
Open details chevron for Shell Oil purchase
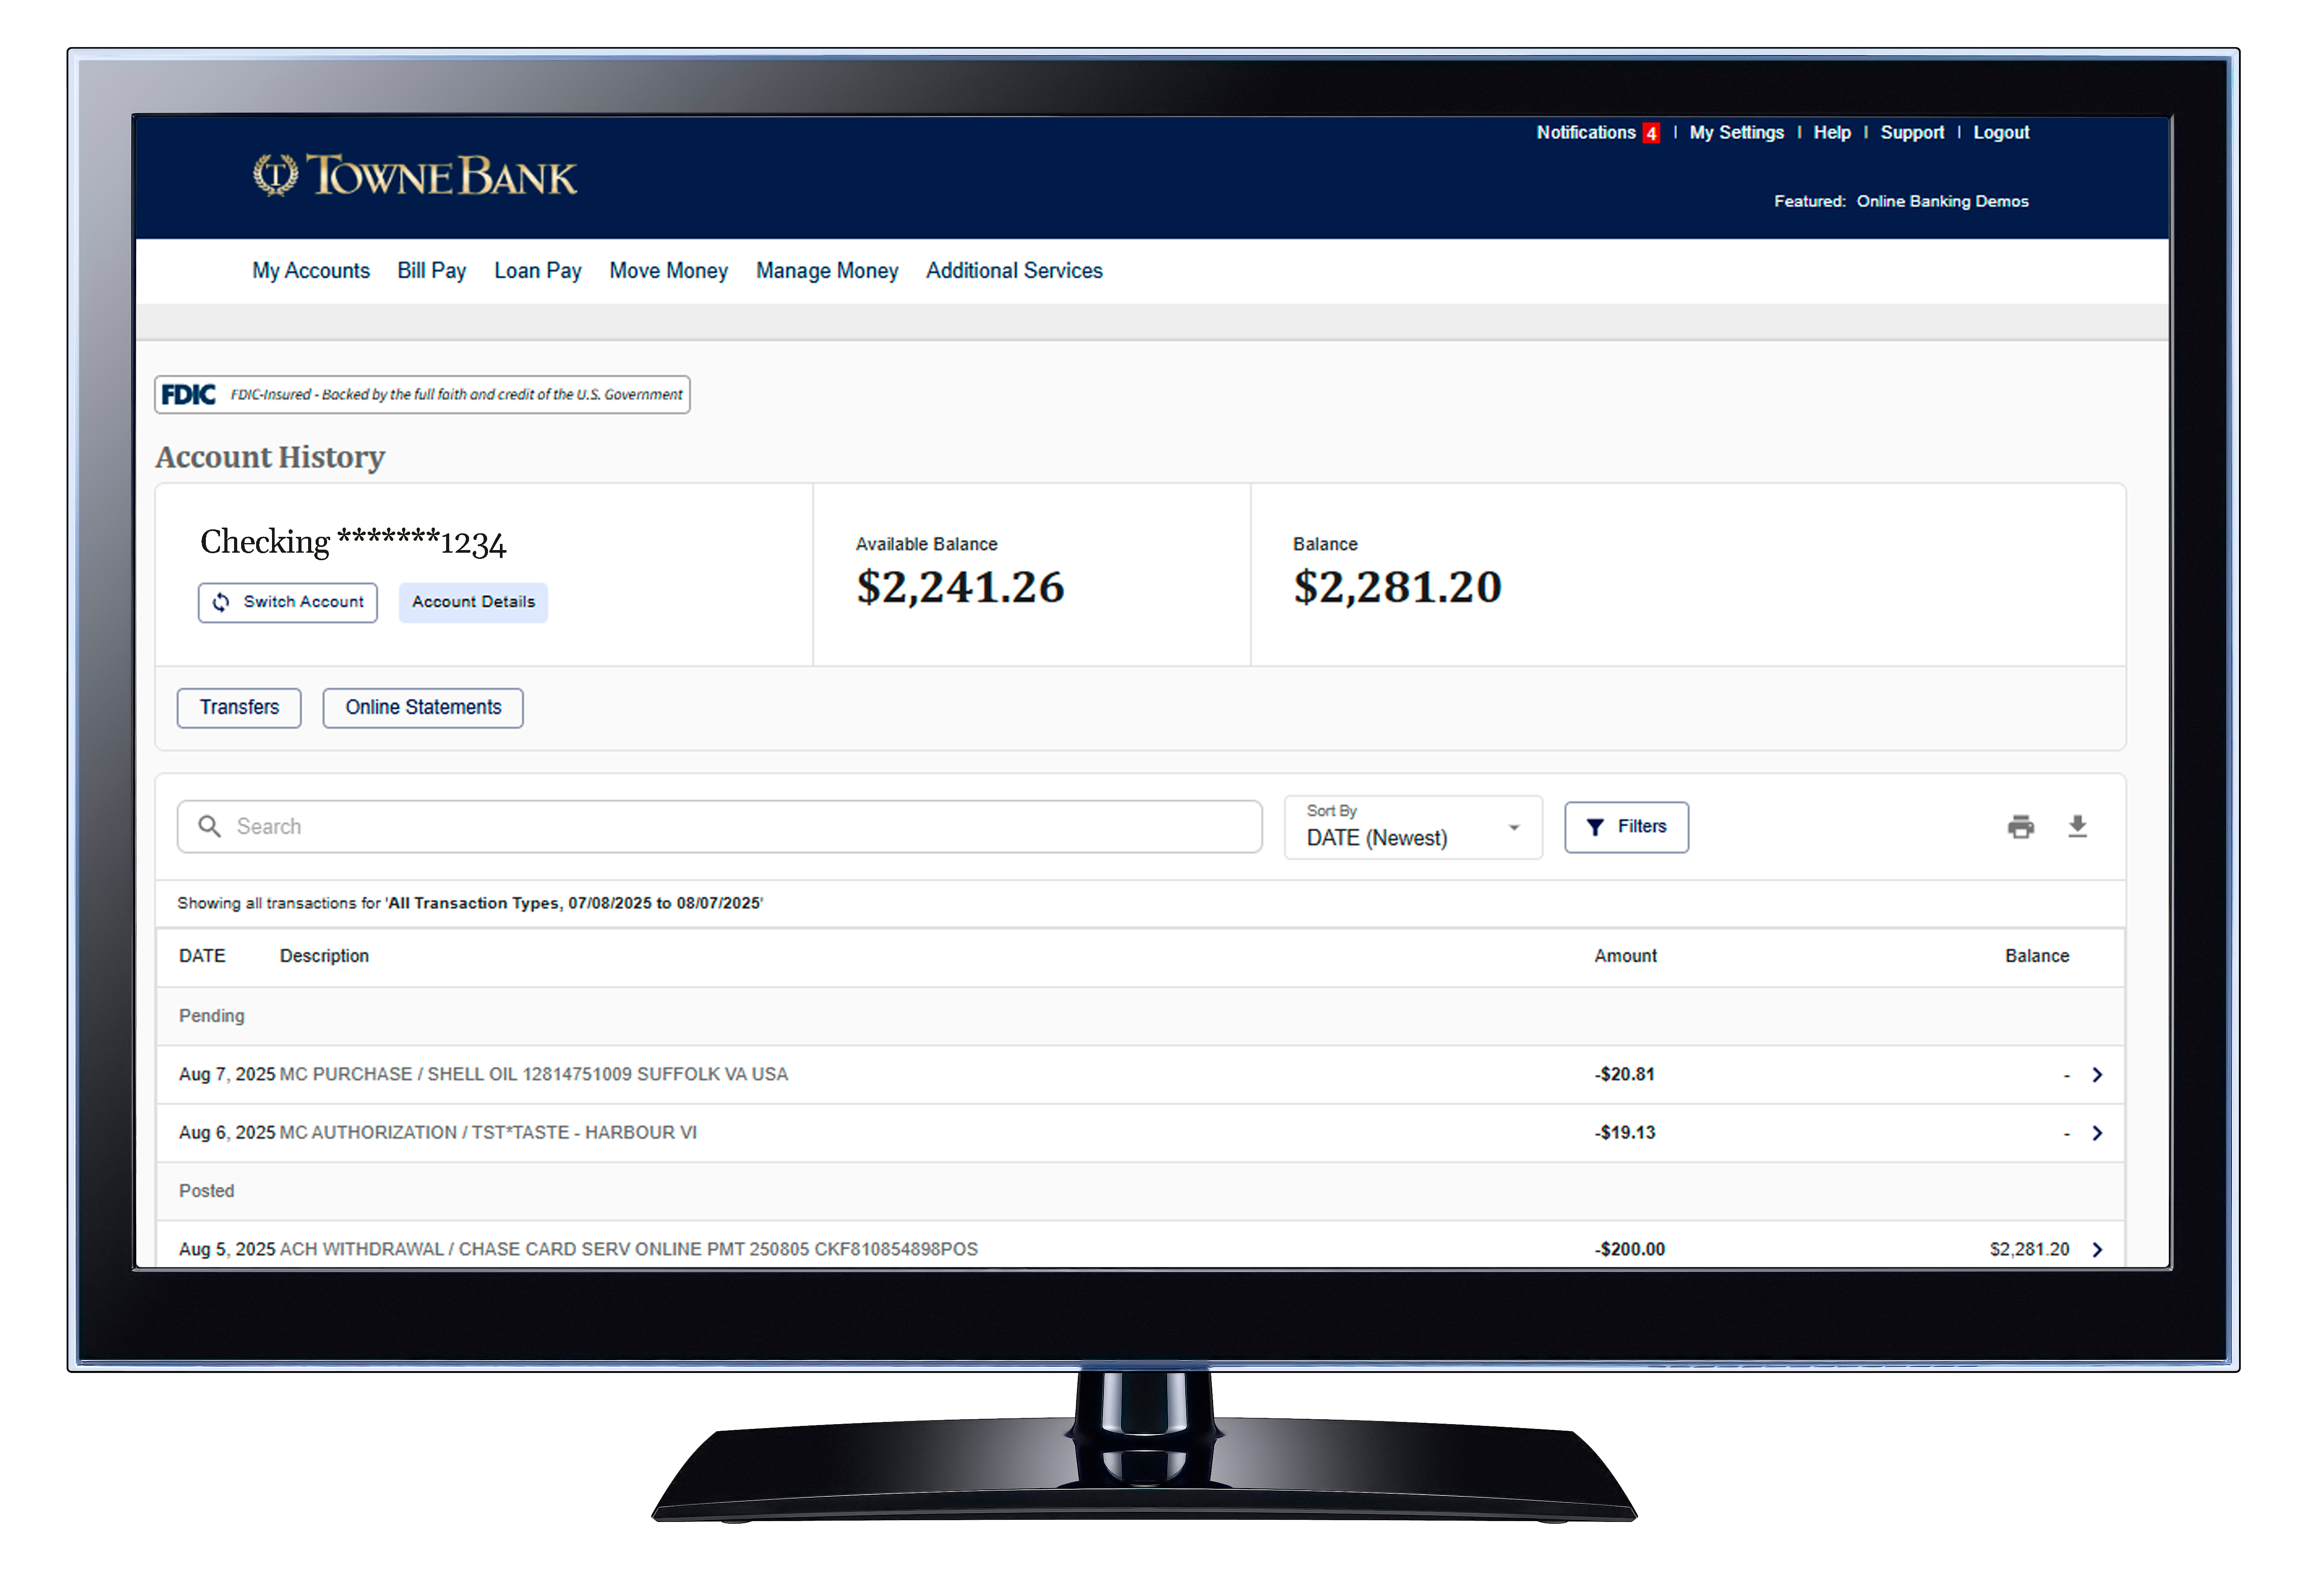pyautogui.click(x=2097, y=1075)
